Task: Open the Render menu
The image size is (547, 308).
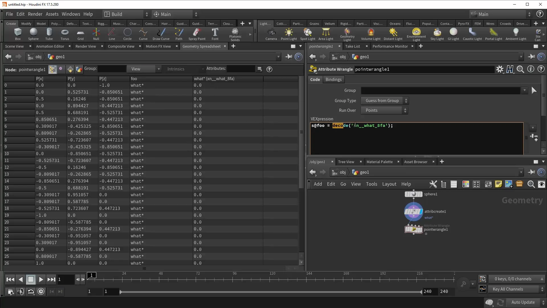Action: click(x=35, y=14)
